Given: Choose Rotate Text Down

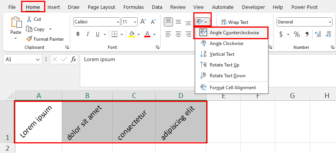Looking at the screenshot, I should 231,76.
